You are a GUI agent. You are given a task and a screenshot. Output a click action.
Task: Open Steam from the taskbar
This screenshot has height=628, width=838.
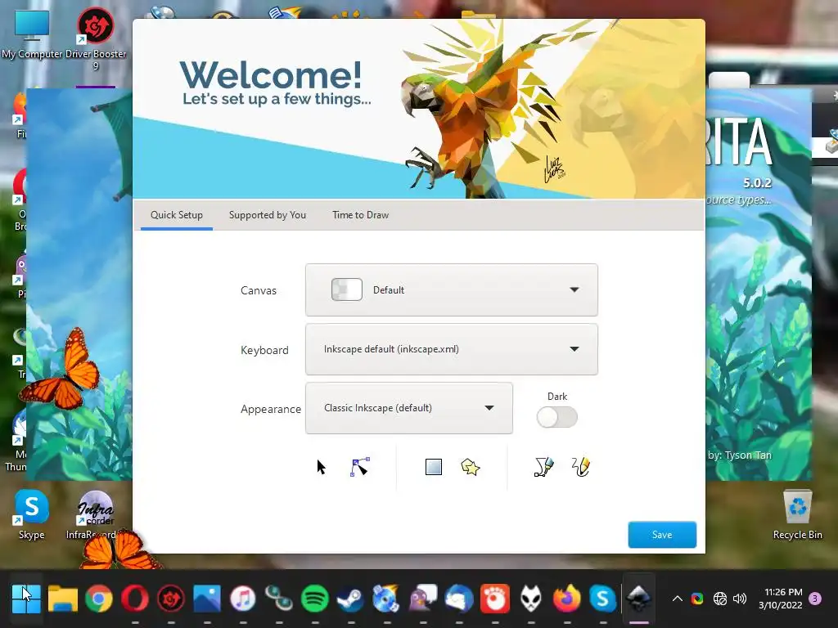click(x=351, y=599)
